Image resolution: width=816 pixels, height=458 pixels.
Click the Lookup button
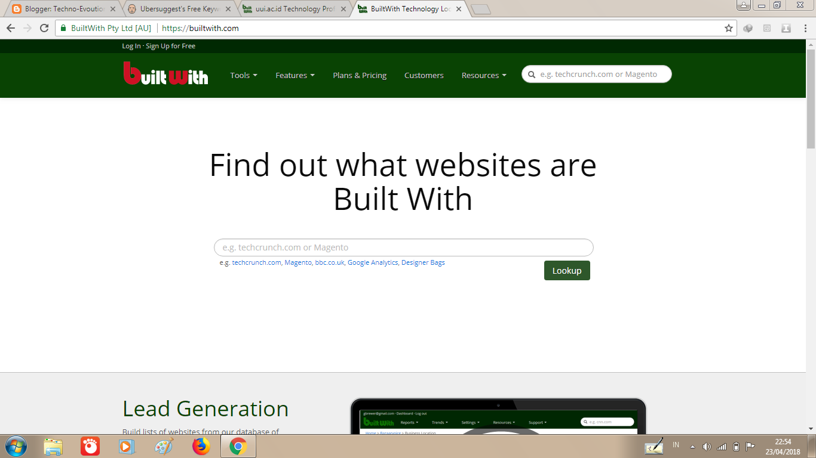tap(566, 270)
